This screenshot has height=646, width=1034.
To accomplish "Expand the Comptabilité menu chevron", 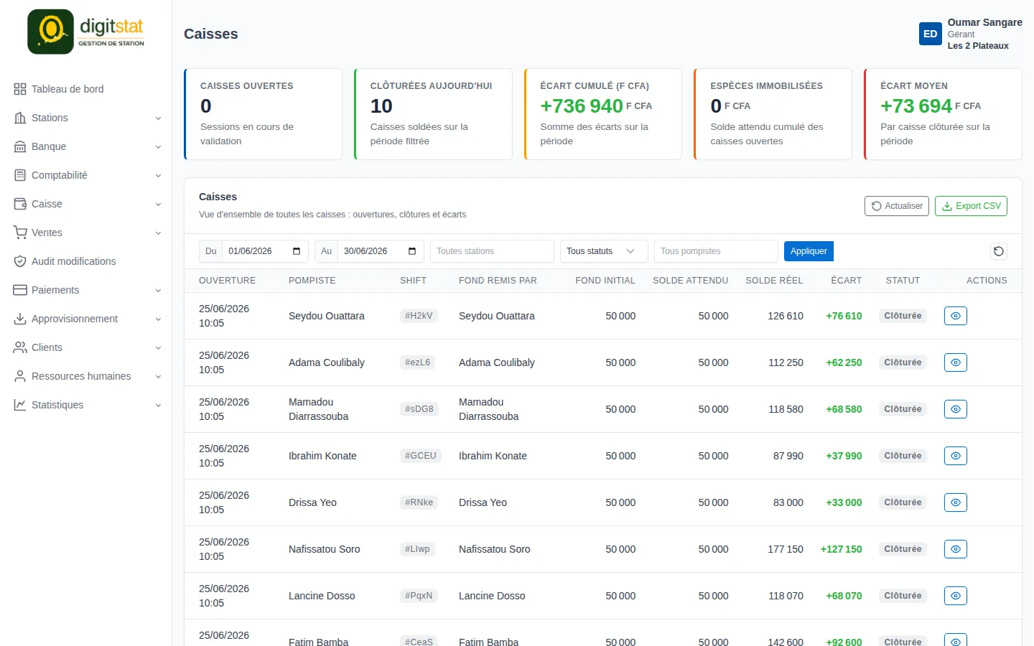I will [x=158, y=176].
